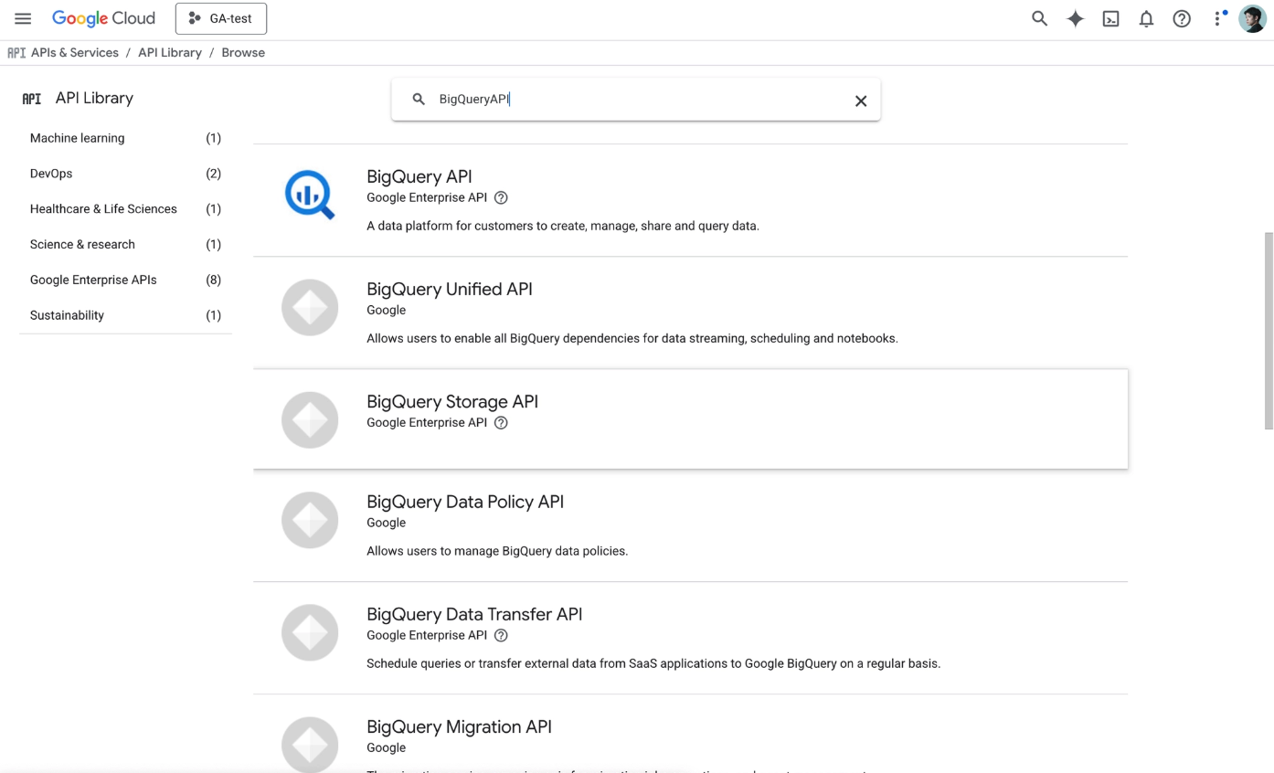Filter by Healthcare & Life Sciences category
This screenshot has height=773, width=1274.
click(x=126, y=209)
